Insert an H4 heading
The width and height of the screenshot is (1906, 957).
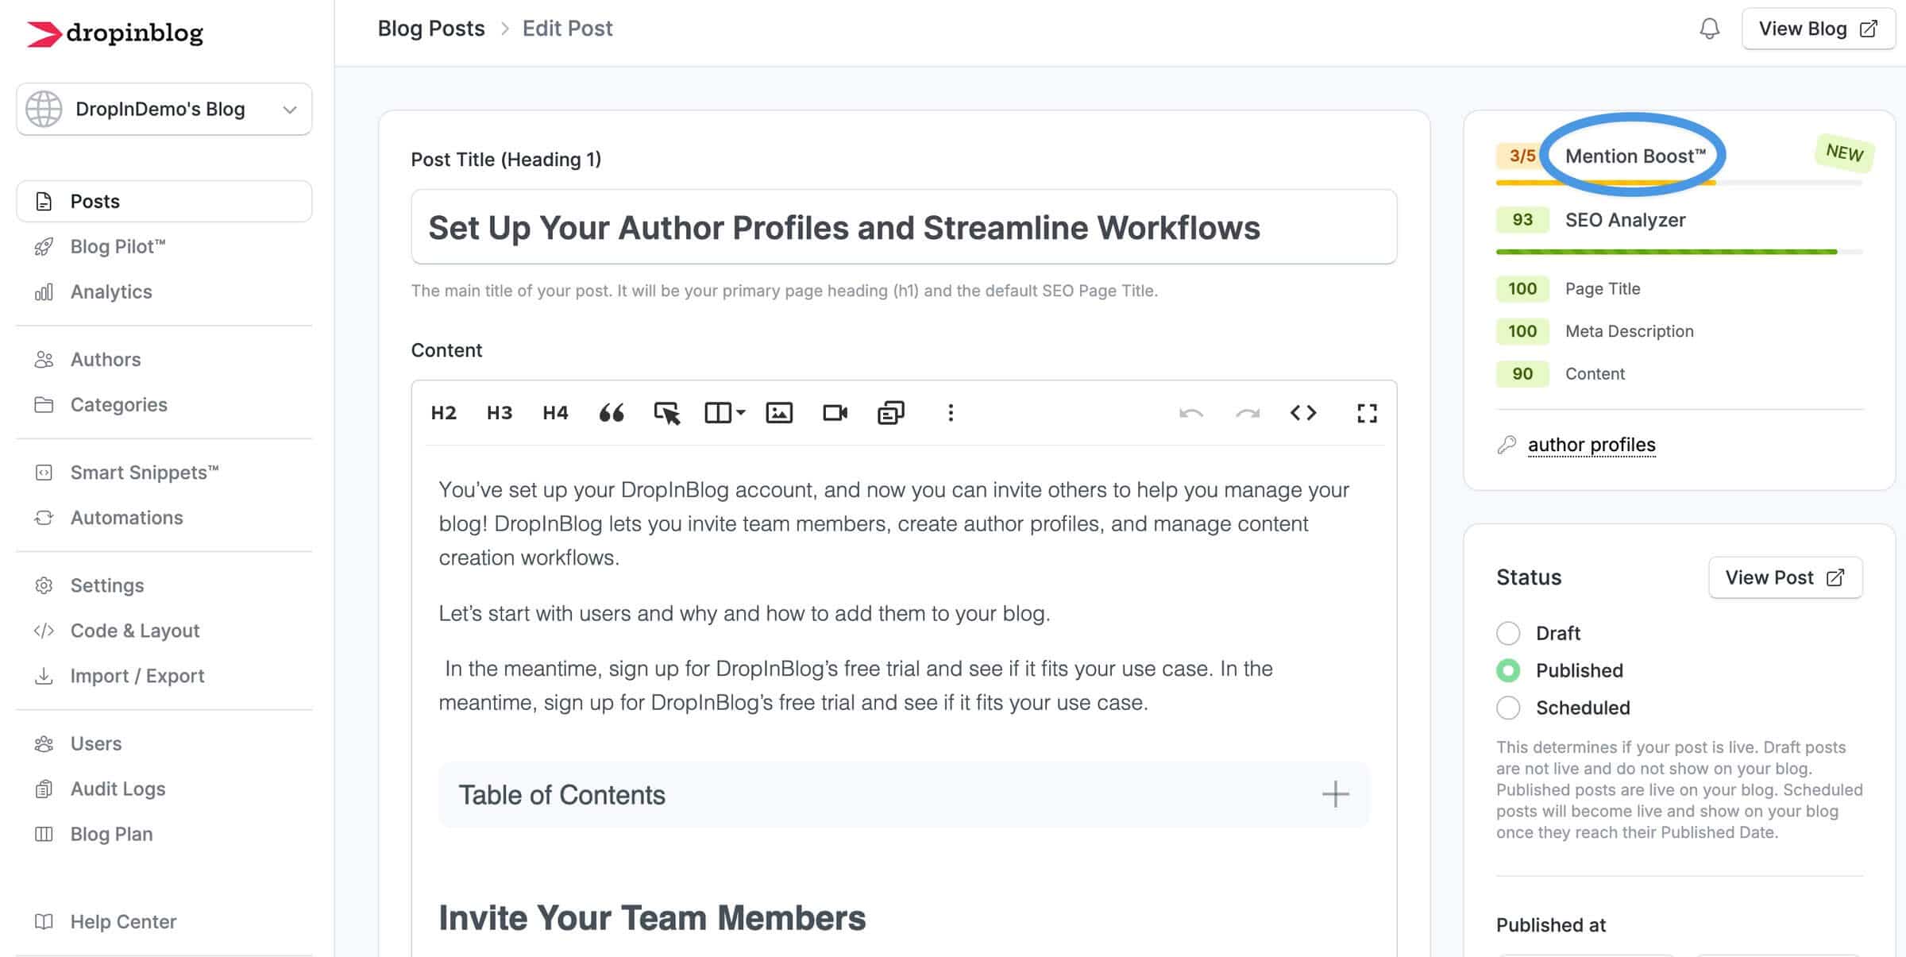pyautogui.click(x=555, y=413)
